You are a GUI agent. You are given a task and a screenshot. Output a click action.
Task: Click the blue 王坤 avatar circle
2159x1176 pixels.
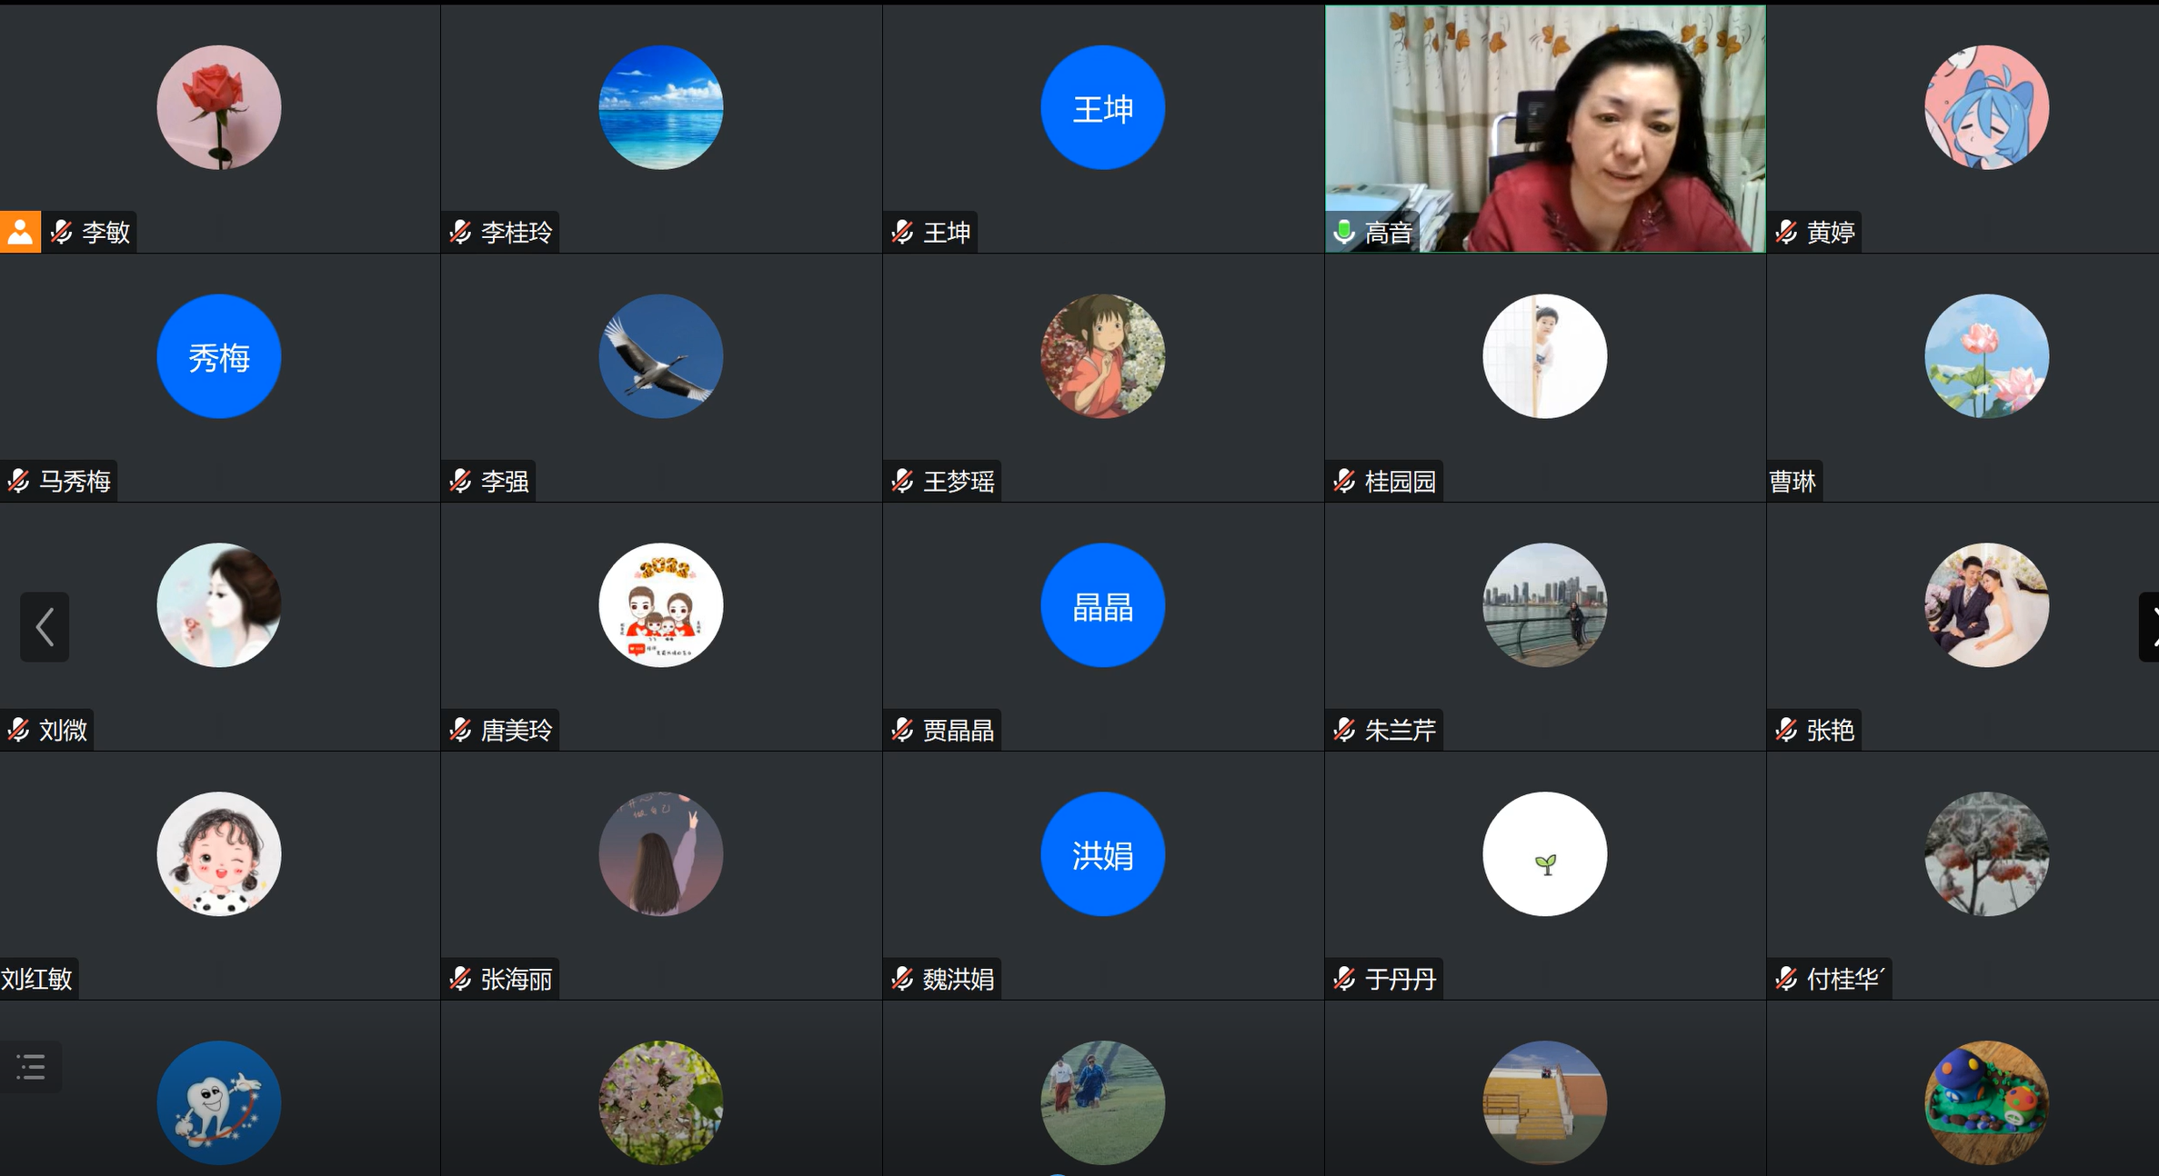coord(1102,108)
